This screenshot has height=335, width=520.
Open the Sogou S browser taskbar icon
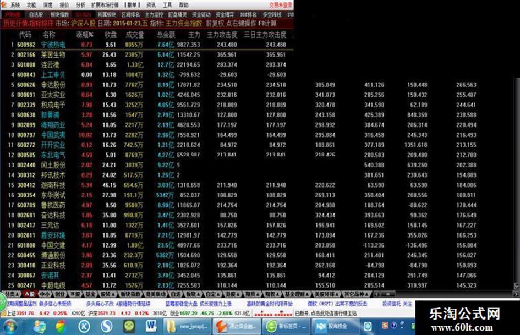pos(107,327)
